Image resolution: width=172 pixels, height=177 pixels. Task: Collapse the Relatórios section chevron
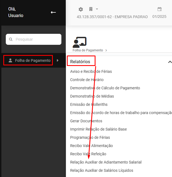point(170,62)
